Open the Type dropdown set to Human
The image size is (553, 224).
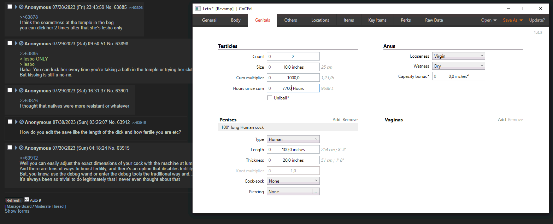tap(293, 139)
